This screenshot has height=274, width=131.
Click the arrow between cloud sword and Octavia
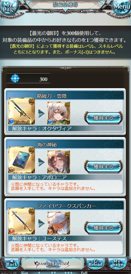pyautogui.click(x=41, y=113)
